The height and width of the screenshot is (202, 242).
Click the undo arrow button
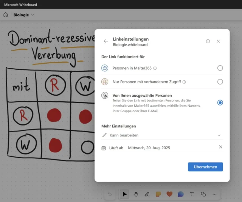[110, 194]
